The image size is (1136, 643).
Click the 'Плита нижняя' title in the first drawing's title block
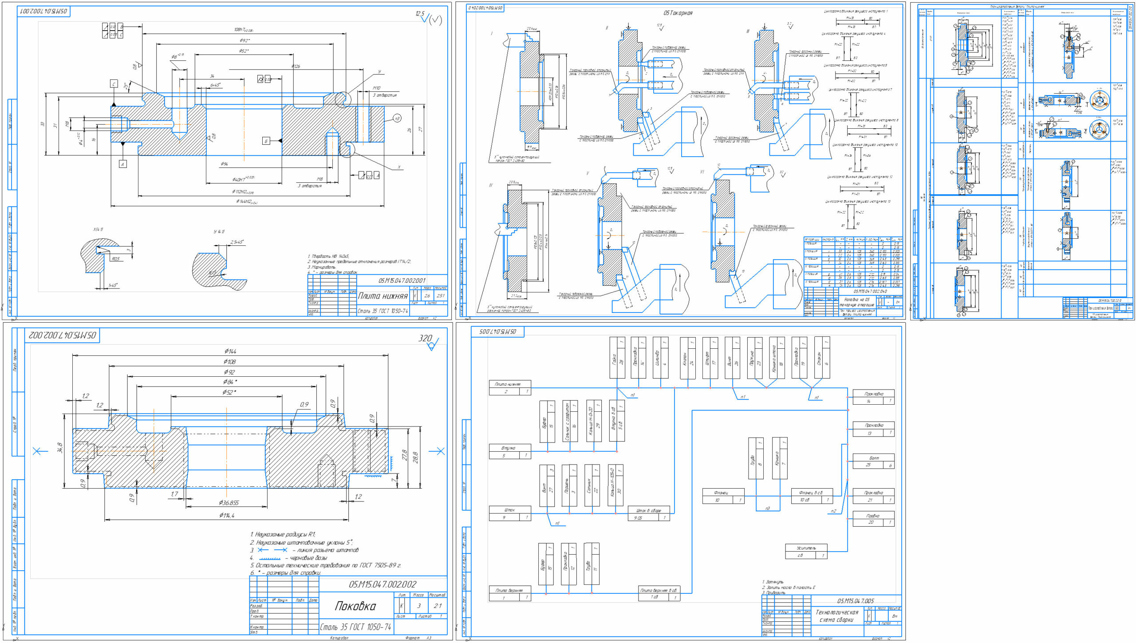pos(383,296)
